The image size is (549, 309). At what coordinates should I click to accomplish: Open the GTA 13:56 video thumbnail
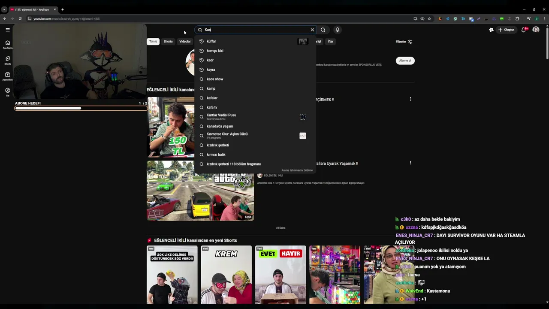(200, 191)
